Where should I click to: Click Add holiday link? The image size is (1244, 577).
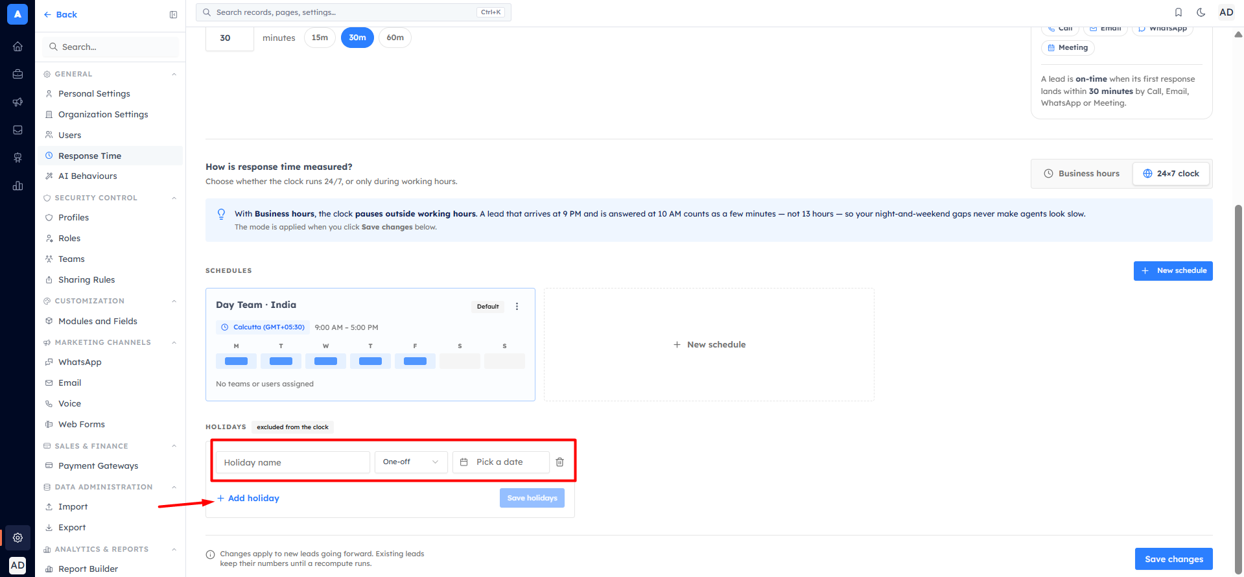click(x=248, y=498)
